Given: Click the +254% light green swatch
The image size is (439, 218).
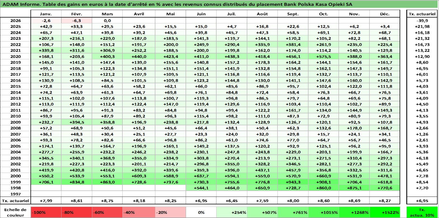Looking at the screenshot, I should (x=232, y=212).
